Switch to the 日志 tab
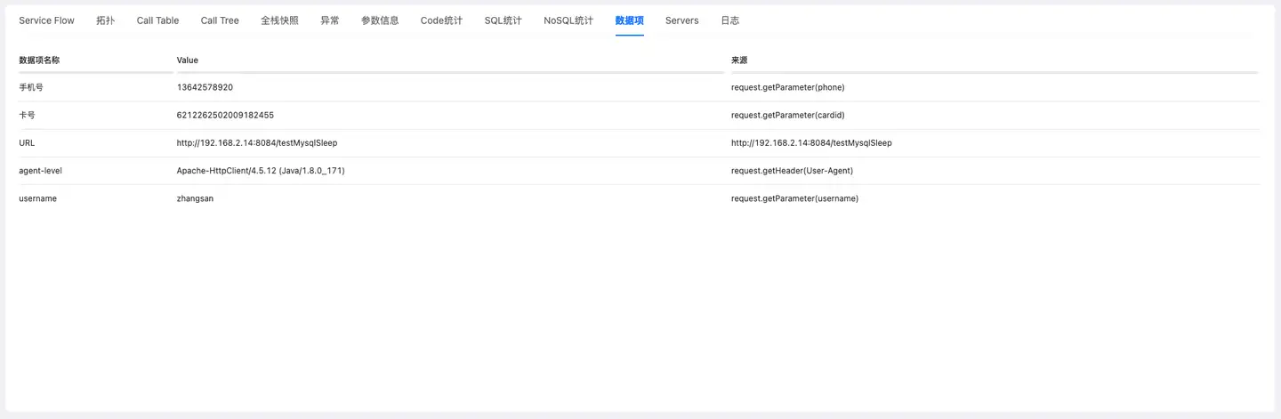Viewport: 1281px width, 419px height. pyautogui.click(x=729, y=20)
